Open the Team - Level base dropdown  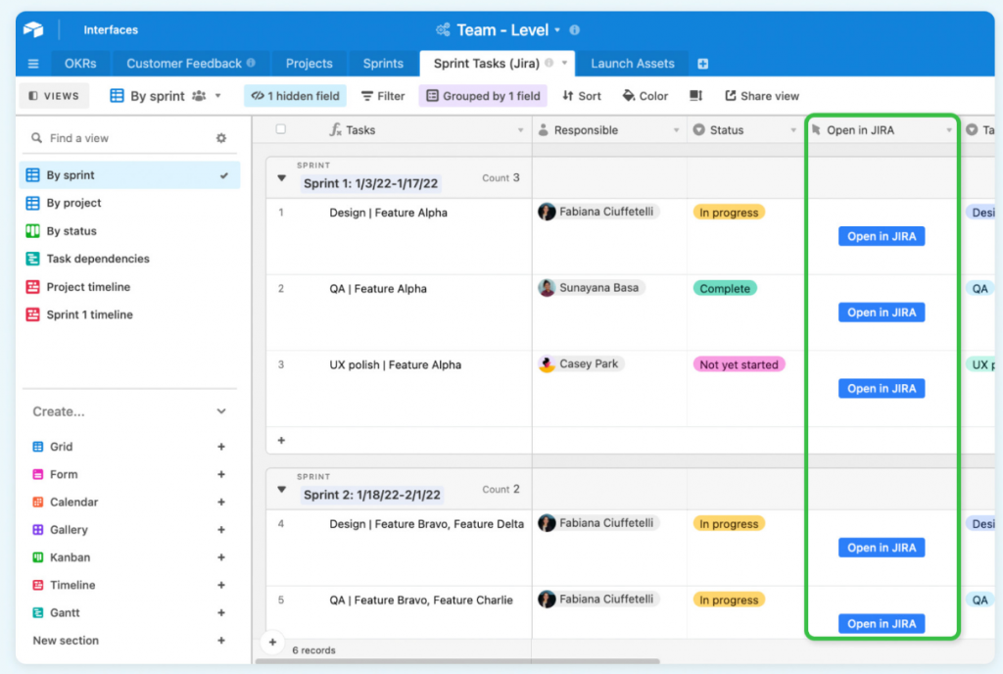tap(557, 30)
